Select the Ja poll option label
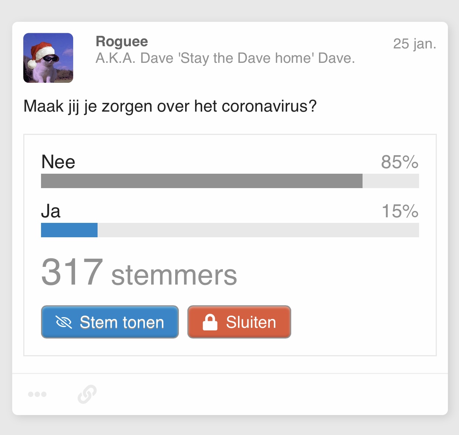Viewport: 459px width, 435px height. (x=51, y=211)
